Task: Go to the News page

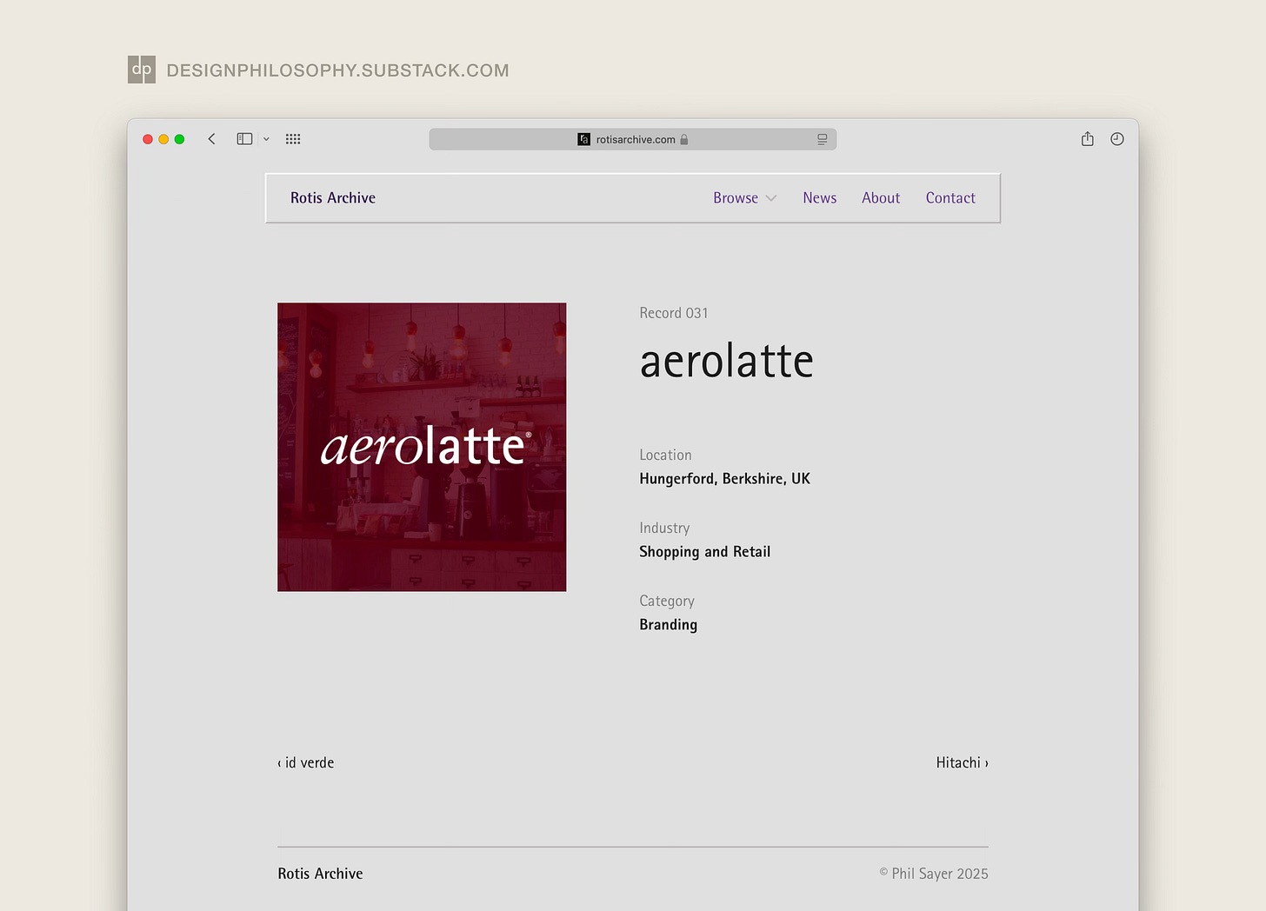Action: pos(820,198)
